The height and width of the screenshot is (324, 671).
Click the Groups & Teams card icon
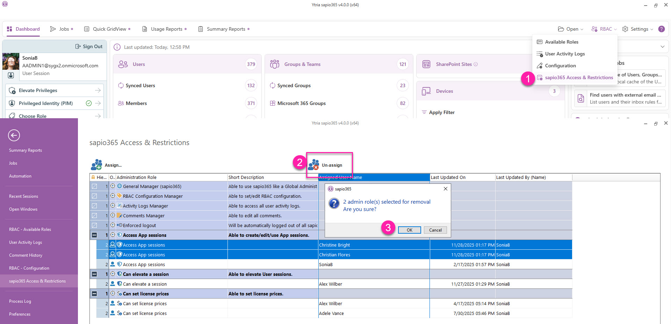coord(275,64)
